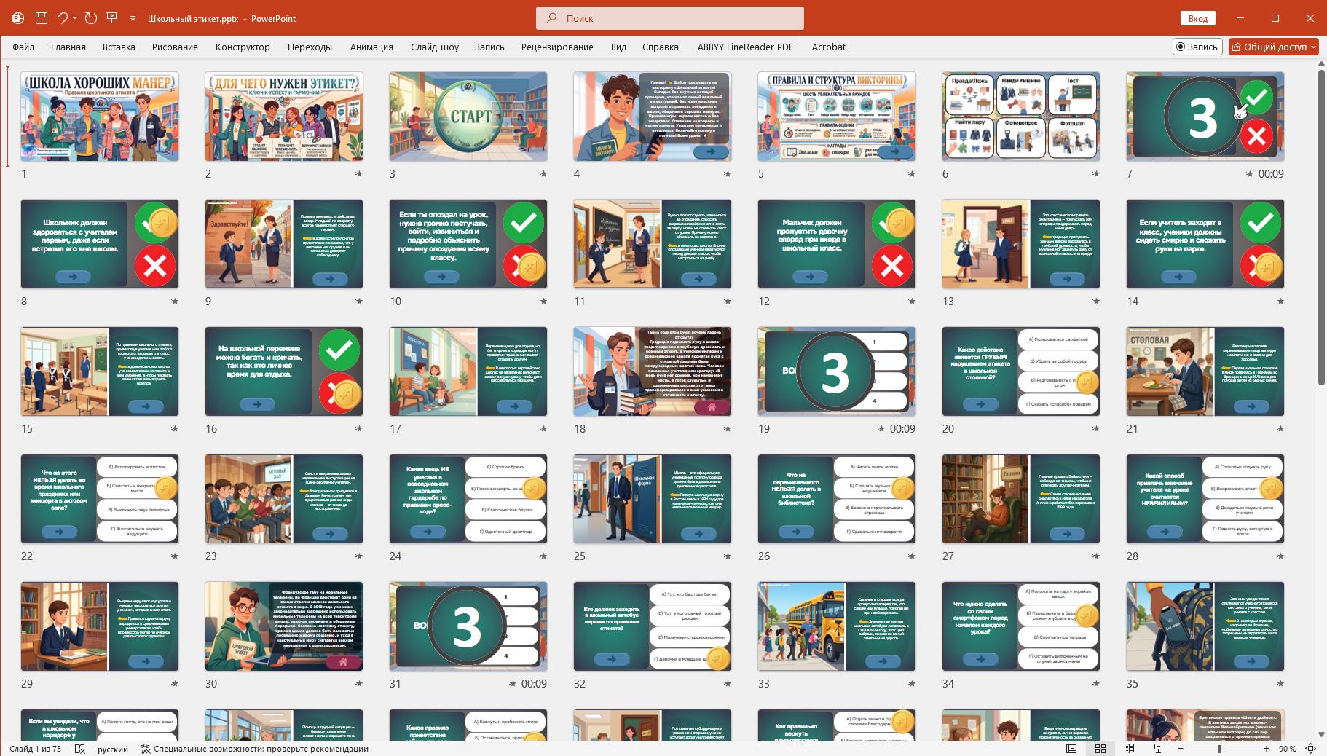This screenshot has height=756, width=1327.
Task: Click the transition star under slide 3
Action: (x=543, y=174)
